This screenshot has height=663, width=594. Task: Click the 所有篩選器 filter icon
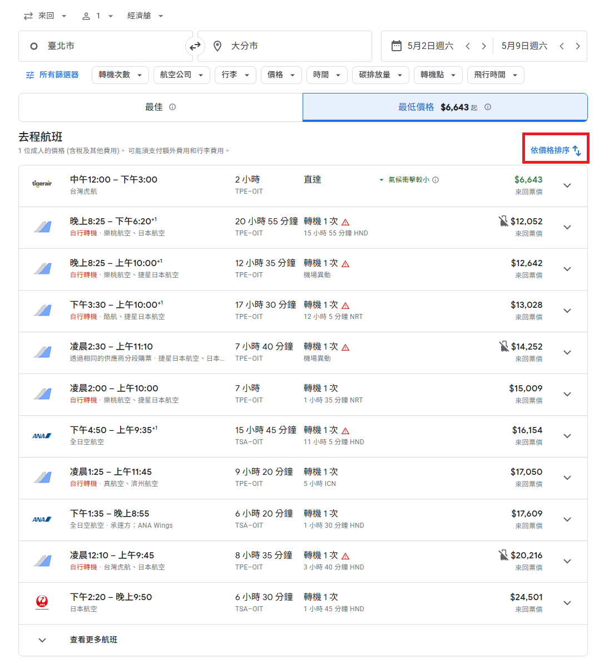coord(29,75)
